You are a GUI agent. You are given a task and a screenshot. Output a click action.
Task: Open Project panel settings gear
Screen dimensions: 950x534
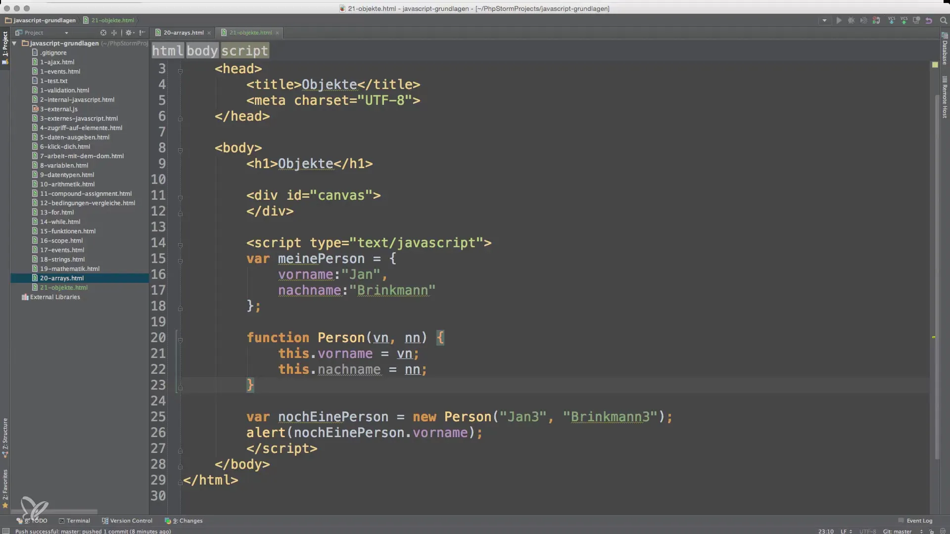129,33
